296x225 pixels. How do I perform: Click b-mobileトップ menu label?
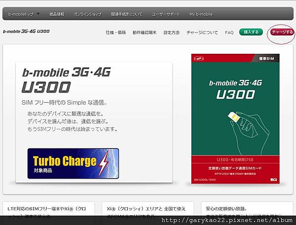click(x=21, y=14)
